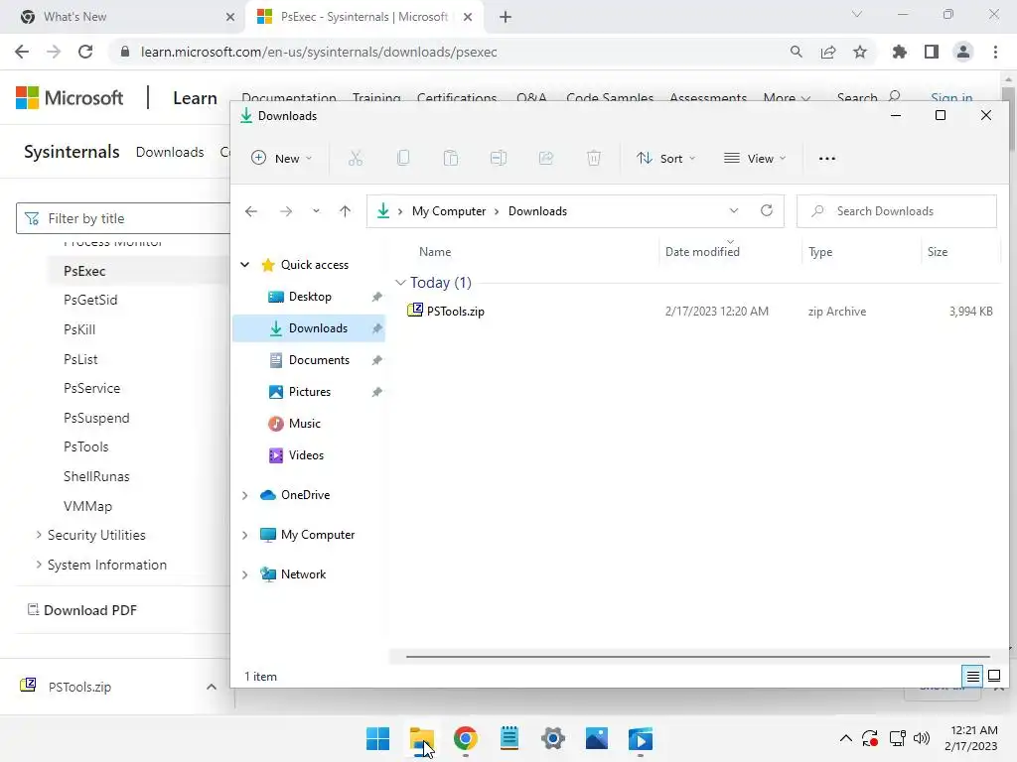Open PsService link in docs sidebar
Viewport: 1017px width, 762px height.
(x=91, y=388)
